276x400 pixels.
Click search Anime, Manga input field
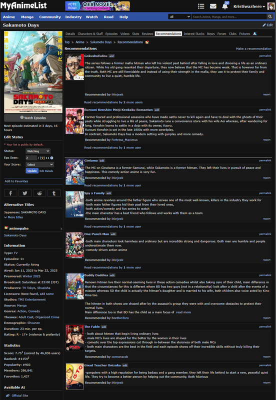tap(229, 16)
